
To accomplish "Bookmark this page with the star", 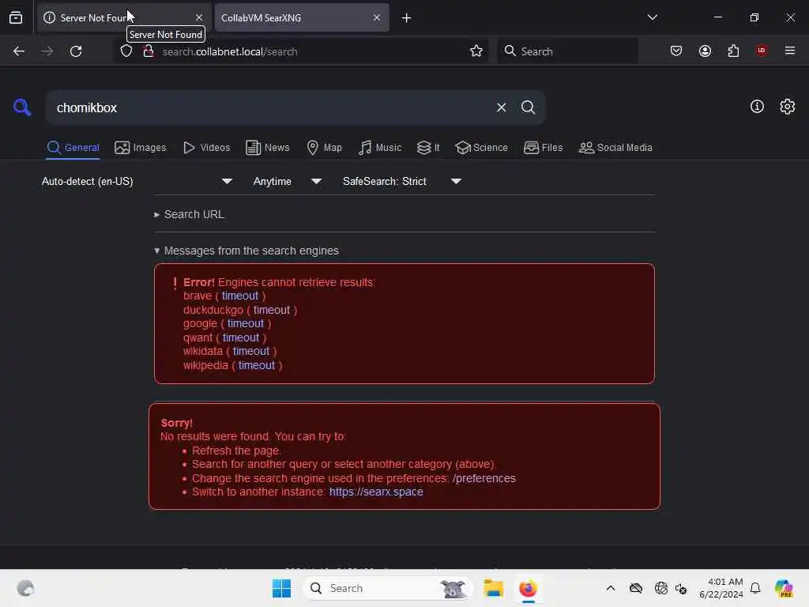I will point(476,51).
